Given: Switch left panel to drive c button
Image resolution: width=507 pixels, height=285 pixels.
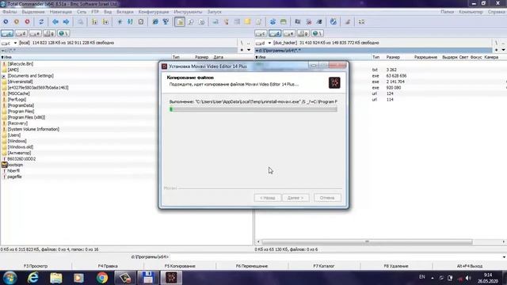Looking at the screenshot, I should tap(7, 33).
